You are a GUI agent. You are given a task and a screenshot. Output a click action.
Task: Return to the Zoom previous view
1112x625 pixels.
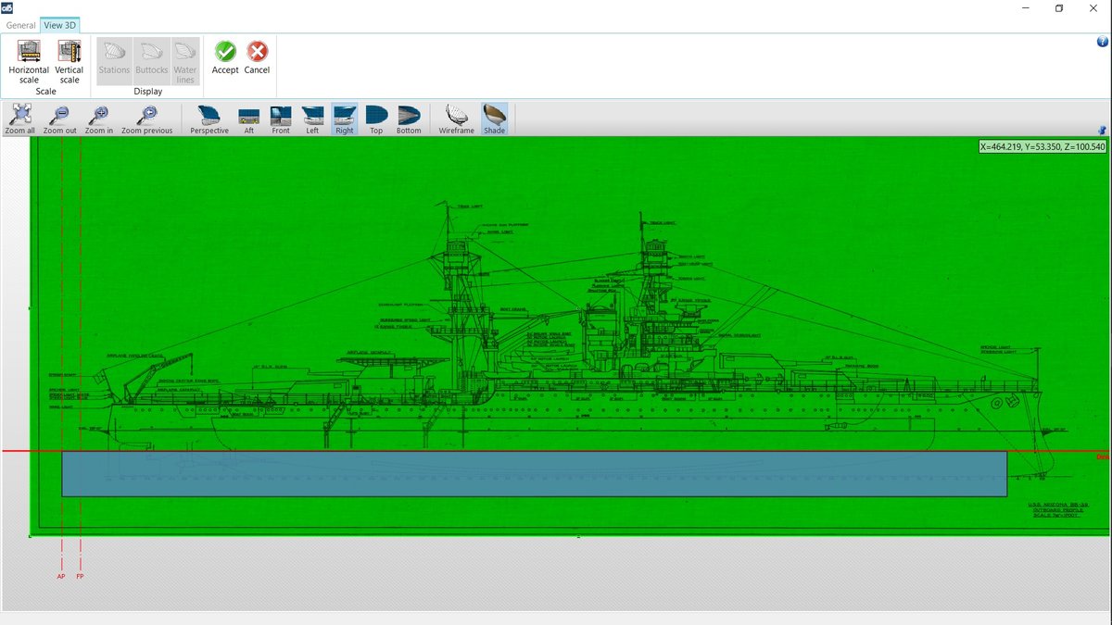click(146, 119)
